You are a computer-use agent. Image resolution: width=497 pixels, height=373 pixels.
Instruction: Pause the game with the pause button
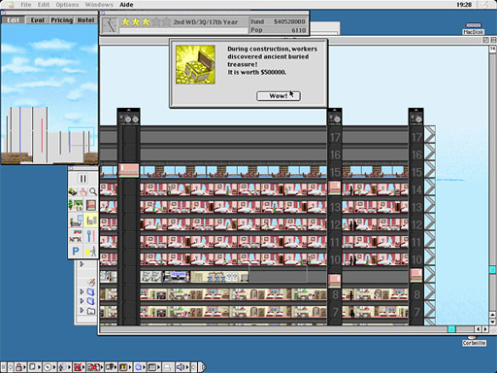pyautogui.click(x=83, y=179)
